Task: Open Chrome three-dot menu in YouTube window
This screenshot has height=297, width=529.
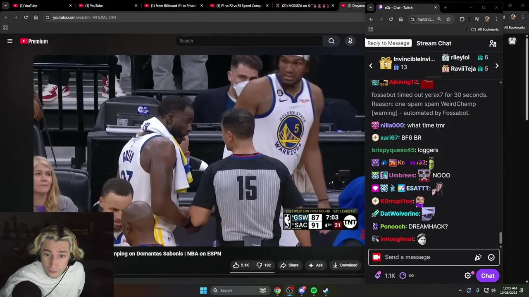Action: (523, 17)
